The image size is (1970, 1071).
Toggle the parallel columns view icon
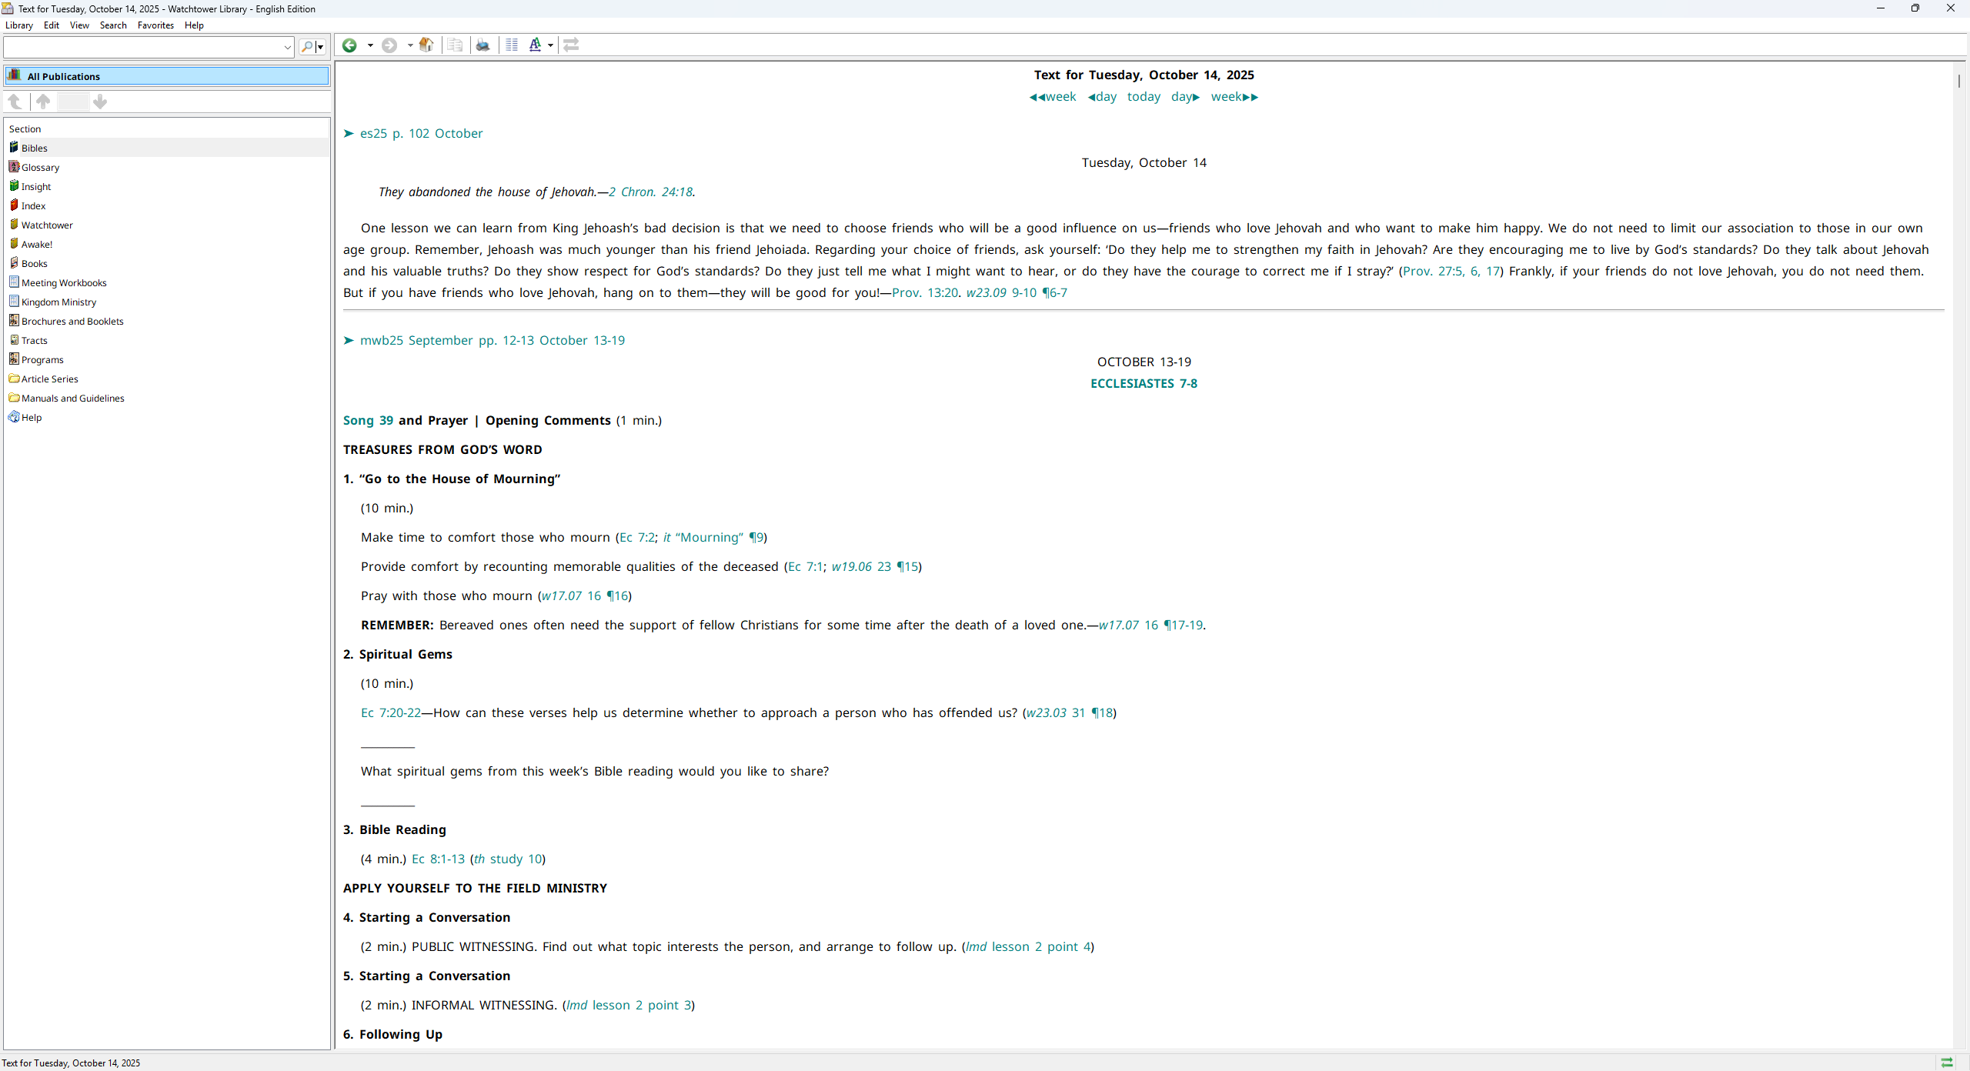(x=512, y=45)
